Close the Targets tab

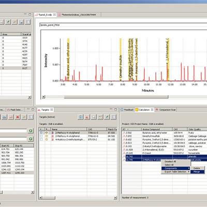[x=52, y=110]
